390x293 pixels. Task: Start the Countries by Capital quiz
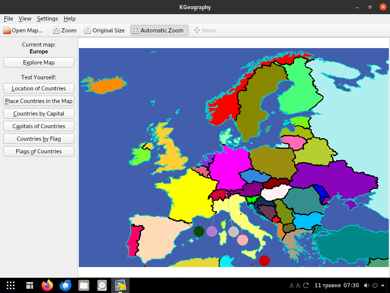coord(39,114)
